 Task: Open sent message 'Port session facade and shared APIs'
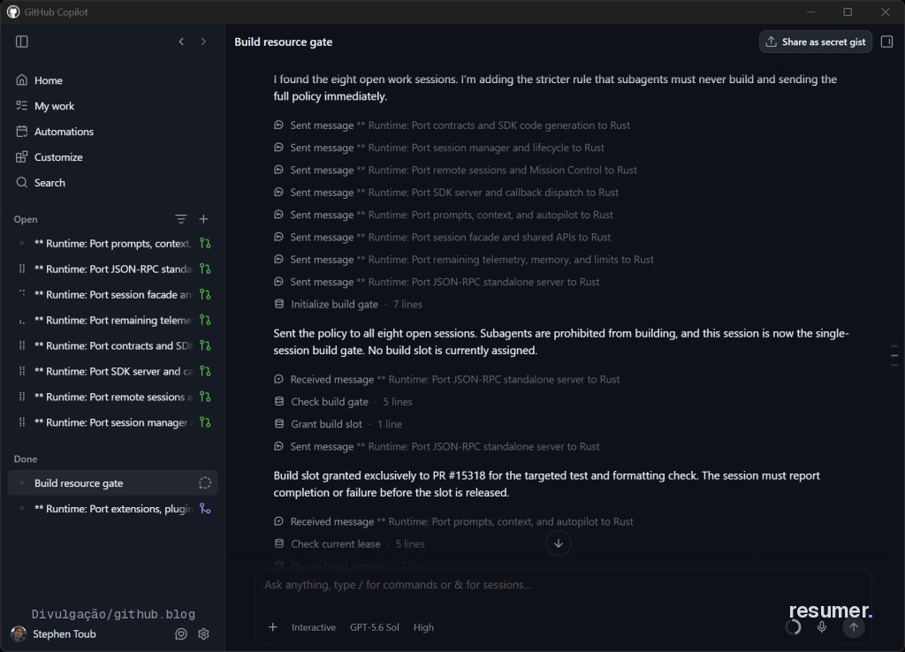442,237
